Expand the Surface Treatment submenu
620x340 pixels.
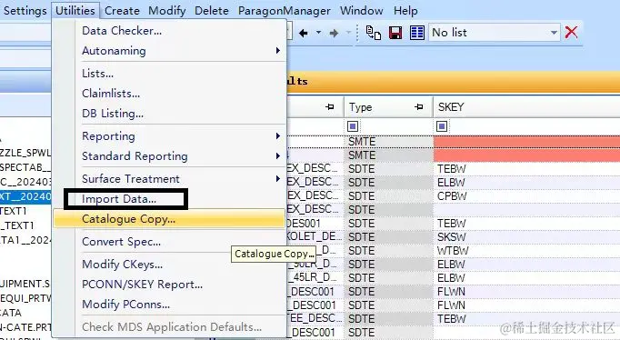point(169,179)
